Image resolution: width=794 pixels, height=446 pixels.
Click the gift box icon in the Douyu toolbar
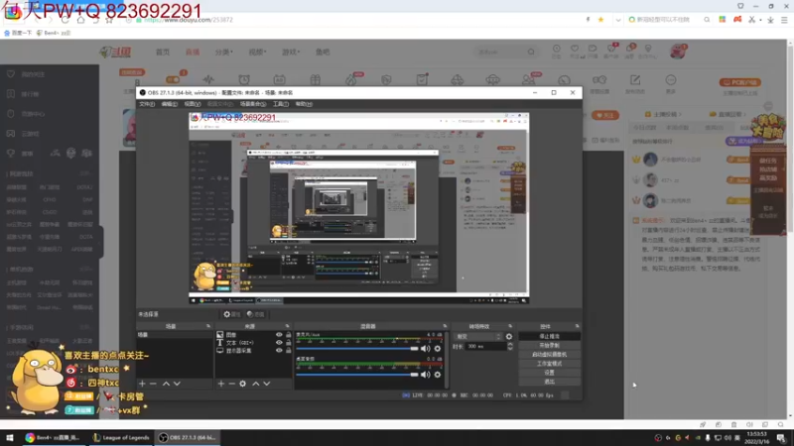(x=316, y=80)
